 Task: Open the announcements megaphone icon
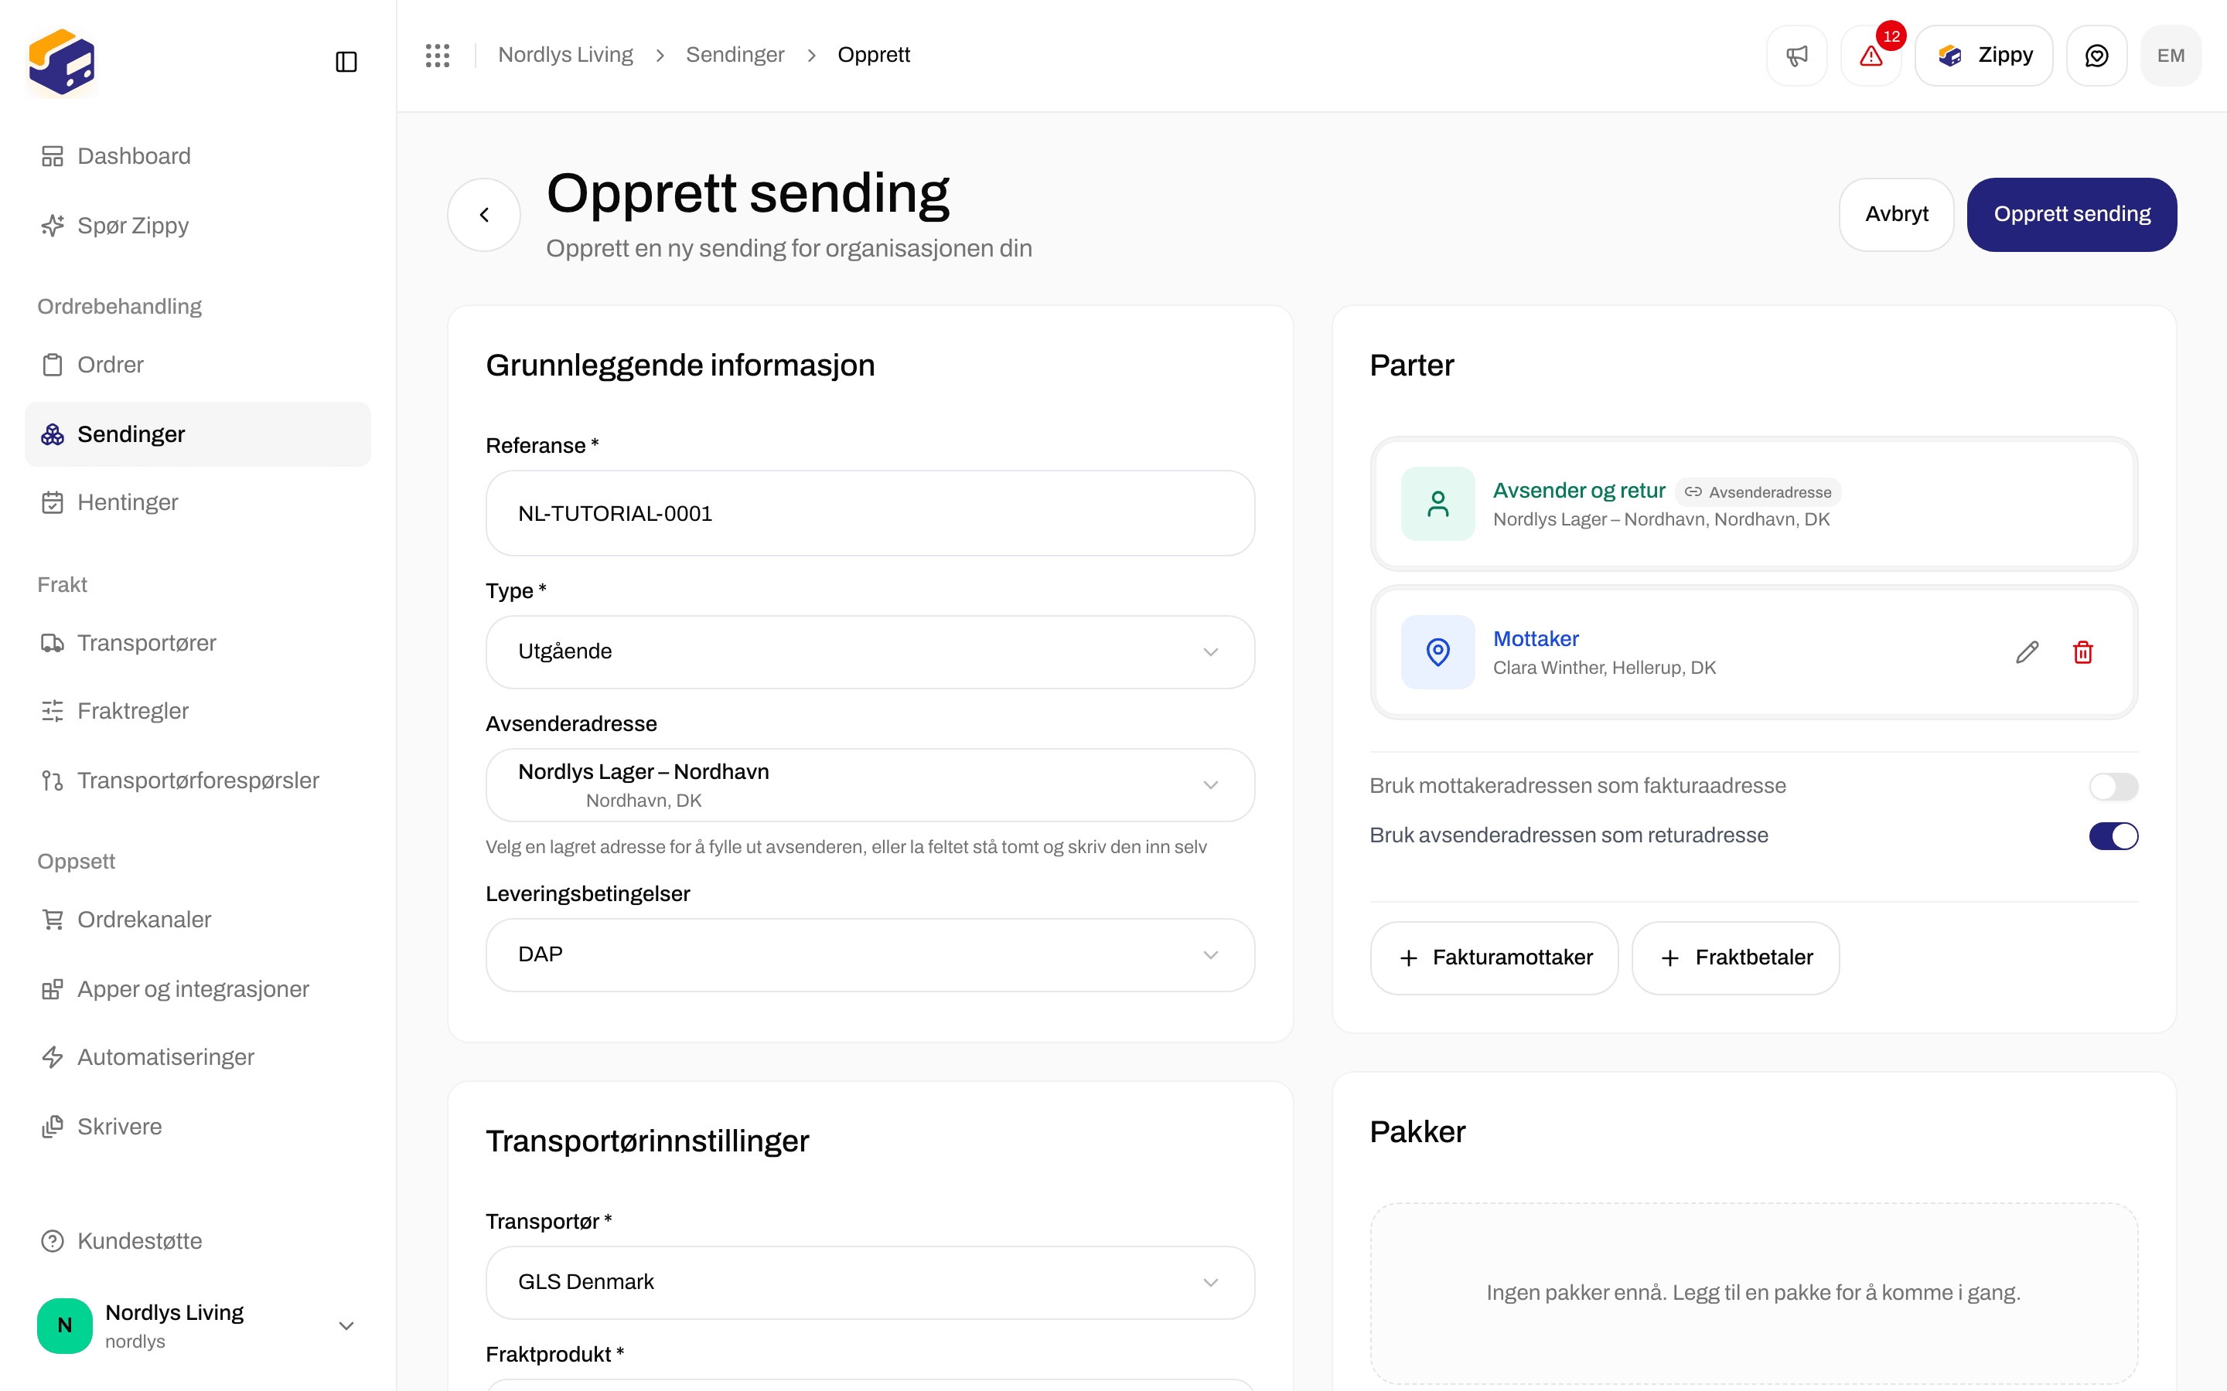pyautogui.click(x=1796, y=55)
